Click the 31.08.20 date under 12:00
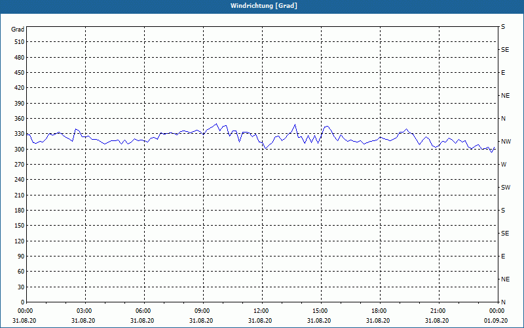This screenshot has height=328, width=524. [x=260, y=321]
